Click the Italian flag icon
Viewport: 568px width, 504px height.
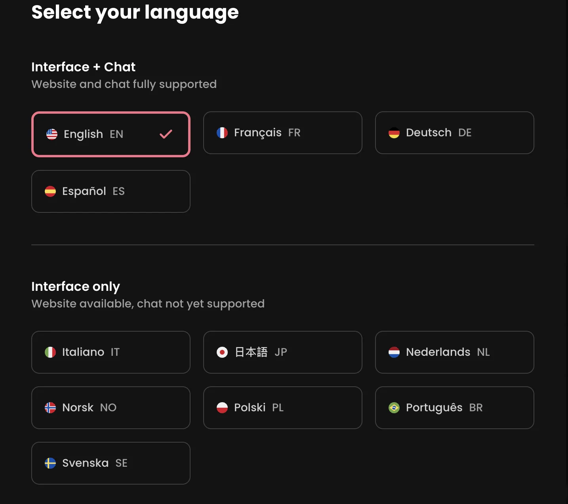coord(50,352)
